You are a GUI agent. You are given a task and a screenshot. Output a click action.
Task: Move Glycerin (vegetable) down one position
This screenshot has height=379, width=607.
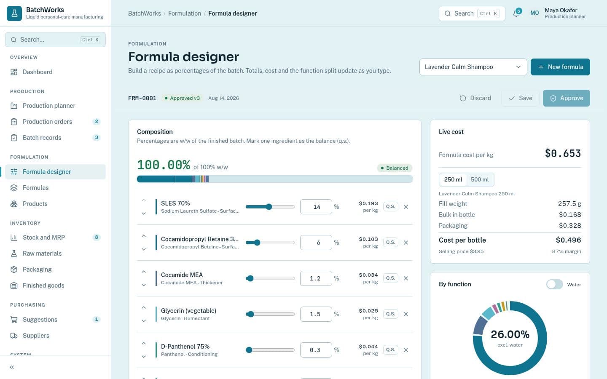point(144,321)
